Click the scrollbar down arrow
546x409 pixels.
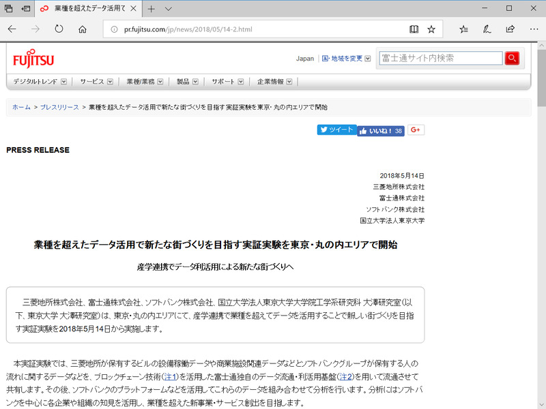(541, 405)
